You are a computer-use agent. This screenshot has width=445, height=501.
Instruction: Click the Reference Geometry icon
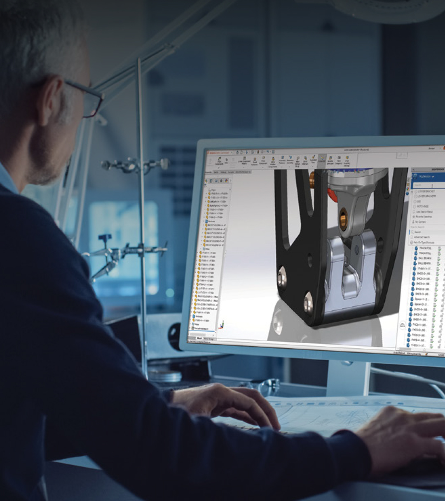click(290, 160)
